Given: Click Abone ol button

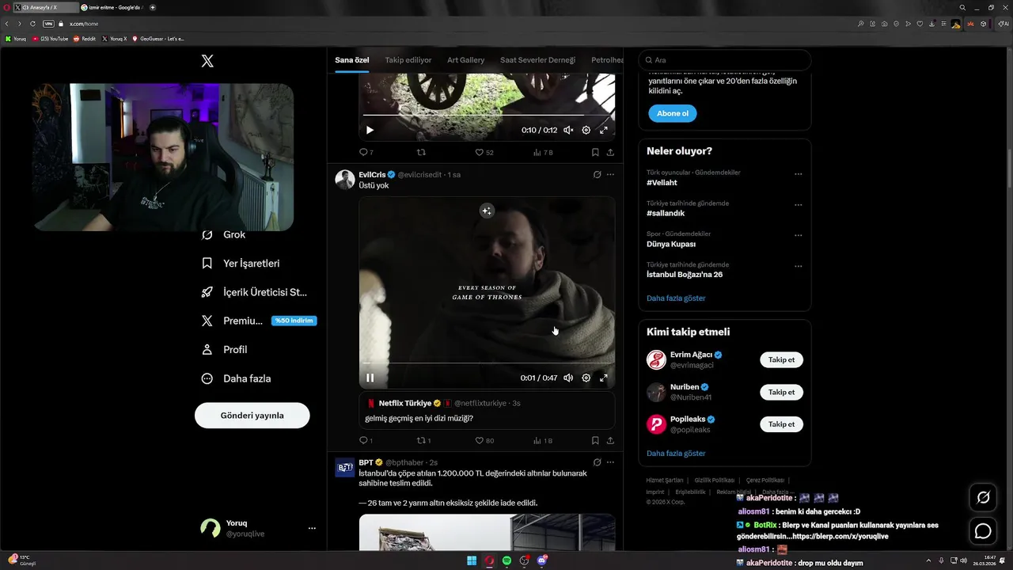Looking at the screenshot, I should click(673, 113).
